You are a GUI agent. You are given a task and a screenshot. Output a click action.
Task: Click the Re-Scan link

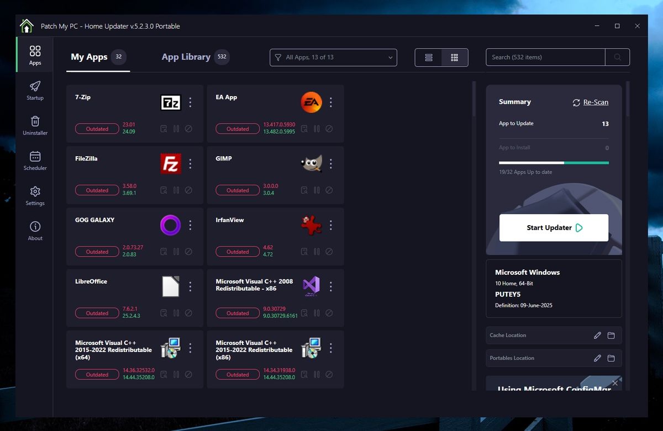click(x=591, y=102)
